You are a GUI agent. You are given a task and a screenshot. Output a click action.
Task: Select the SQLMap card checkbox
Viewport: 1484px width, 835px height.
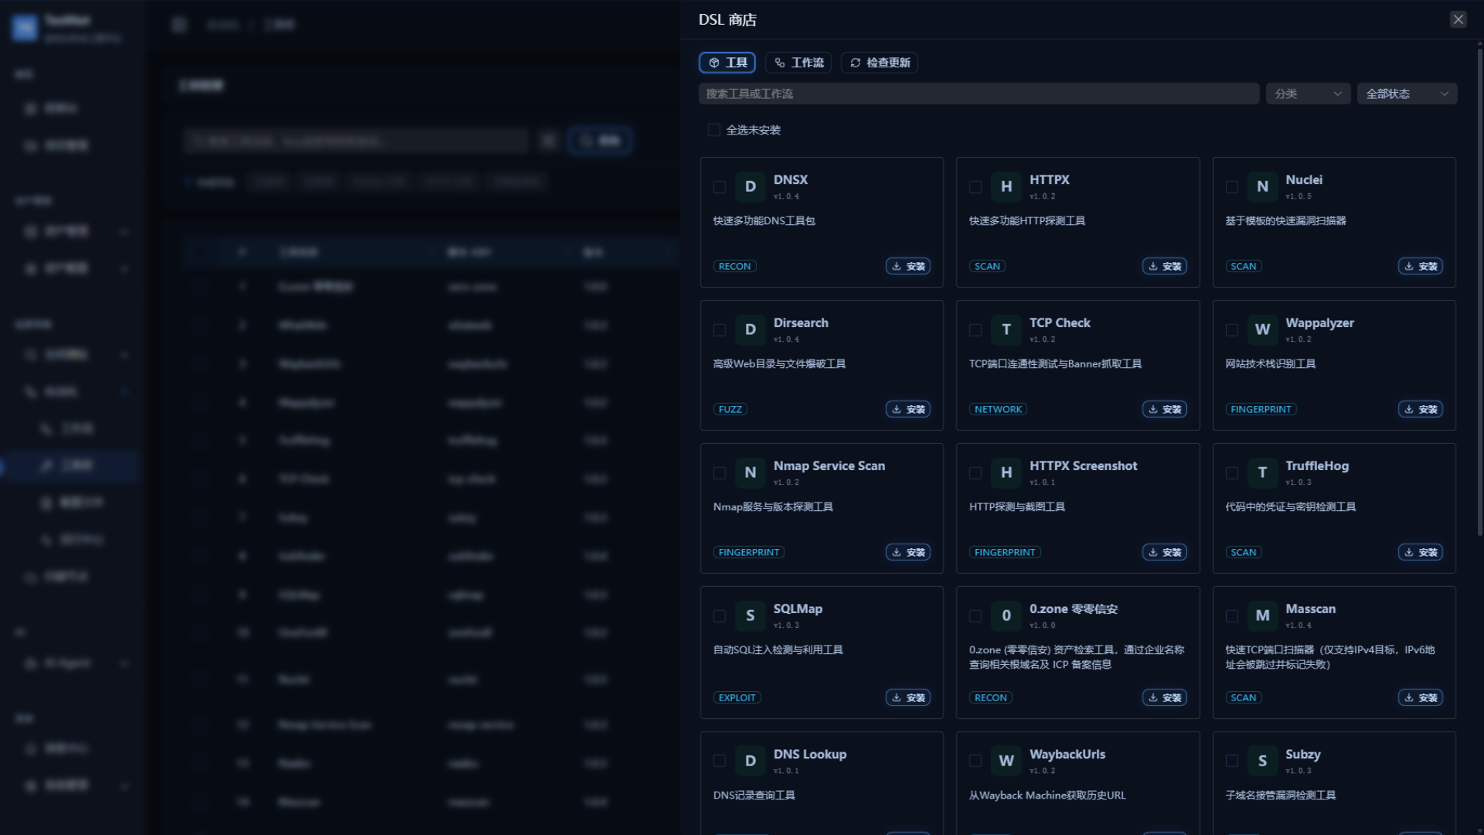[720, 616]
